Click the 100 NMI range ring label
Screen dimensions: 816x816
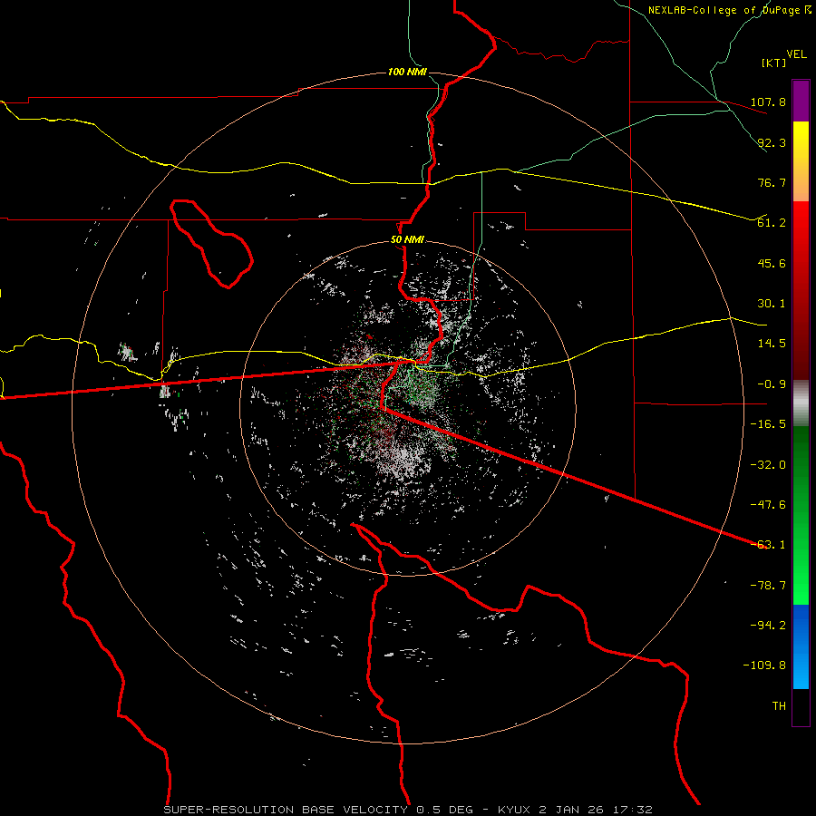pos(407,72)
